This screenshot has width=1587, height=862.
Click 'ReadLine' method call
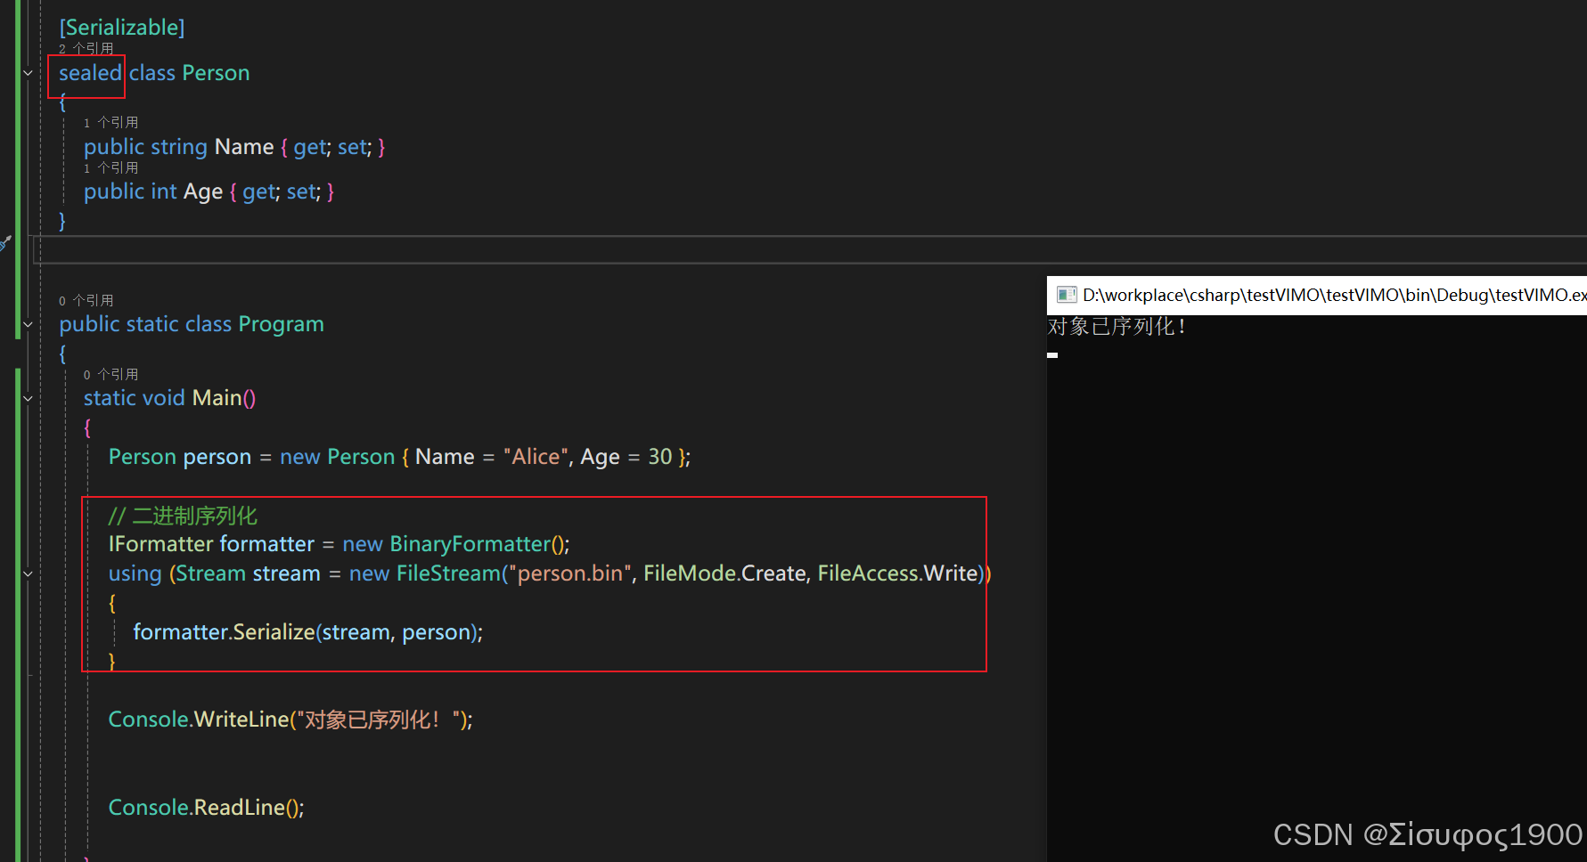(x=240, y=808)
